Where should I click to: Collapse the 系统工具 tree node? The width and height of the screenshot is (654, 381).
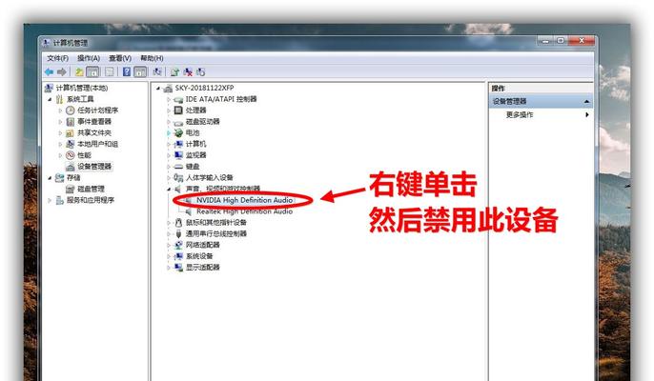[50, 99]
